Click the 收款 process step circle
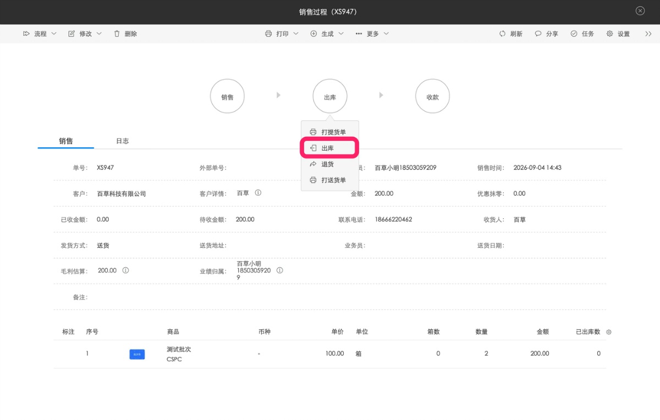This screenshot has width=660, height=420. pos(432,96)
